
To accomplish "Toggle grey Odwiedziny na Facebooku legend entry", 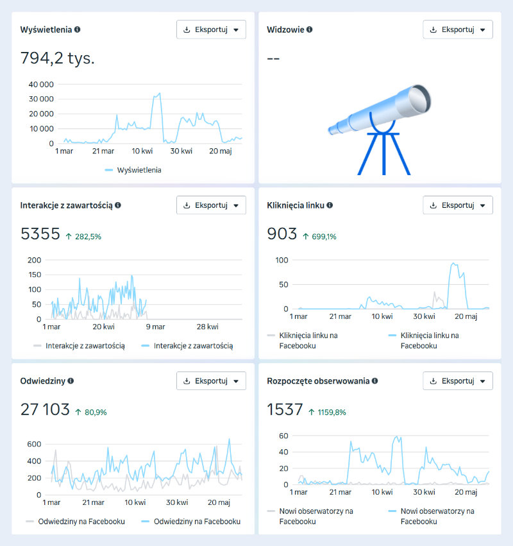I will click(x=76, y=521).
